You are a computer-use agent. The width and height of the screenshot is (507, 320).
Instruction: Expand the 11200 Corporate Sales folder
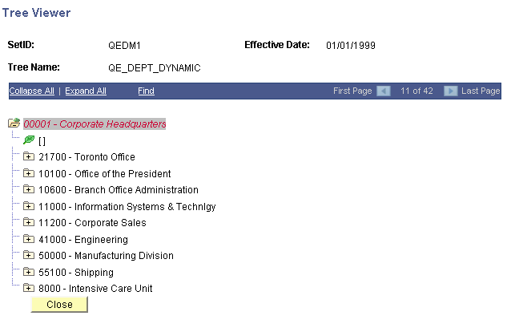[29, 222]
